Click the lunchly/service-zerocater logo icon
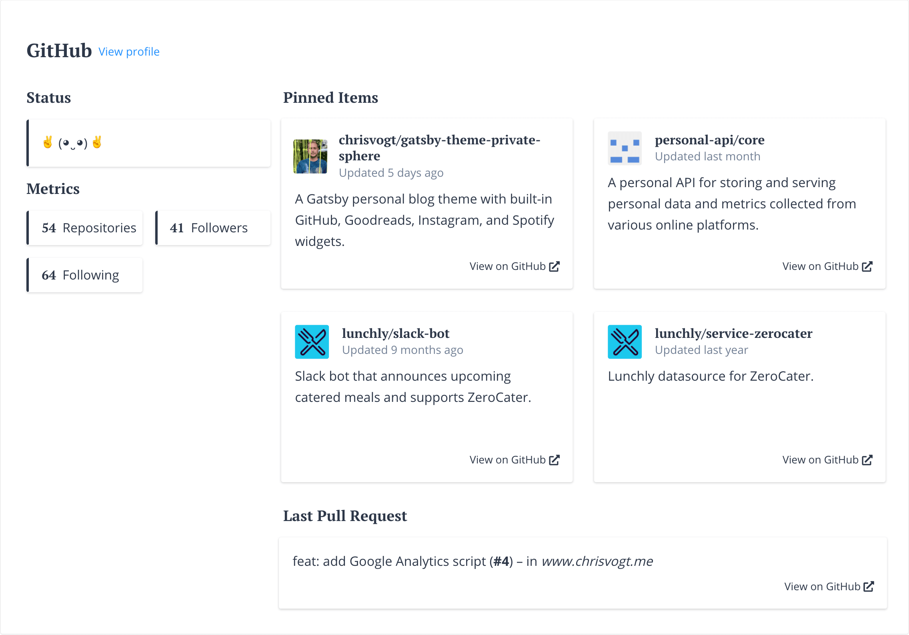909x635 pixels. [x=625, y=342]
